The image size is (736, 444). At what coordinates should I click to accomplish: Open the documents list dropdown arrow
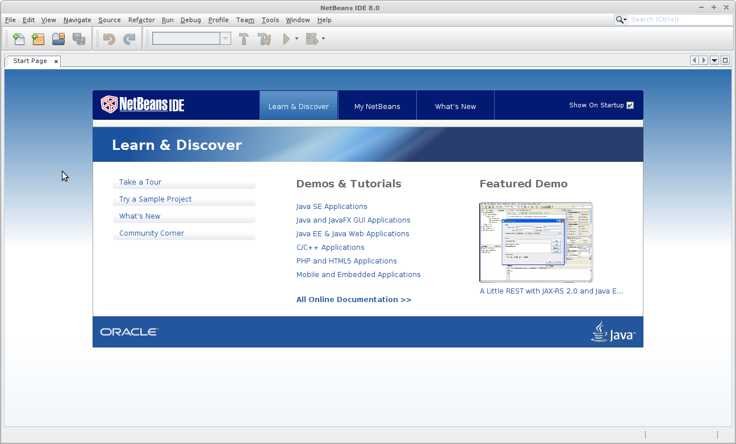714,60
